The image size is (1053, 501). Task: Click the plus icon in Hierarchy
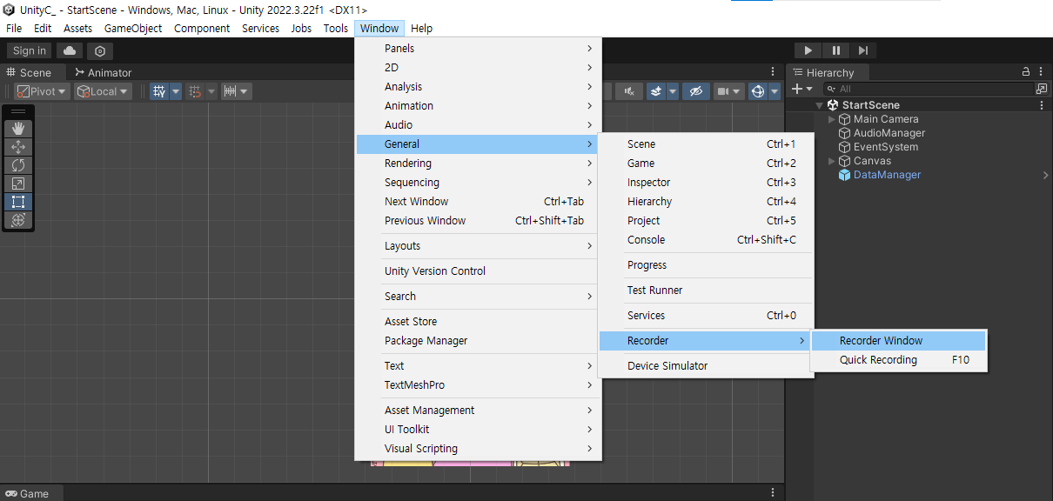coord(796,89)
